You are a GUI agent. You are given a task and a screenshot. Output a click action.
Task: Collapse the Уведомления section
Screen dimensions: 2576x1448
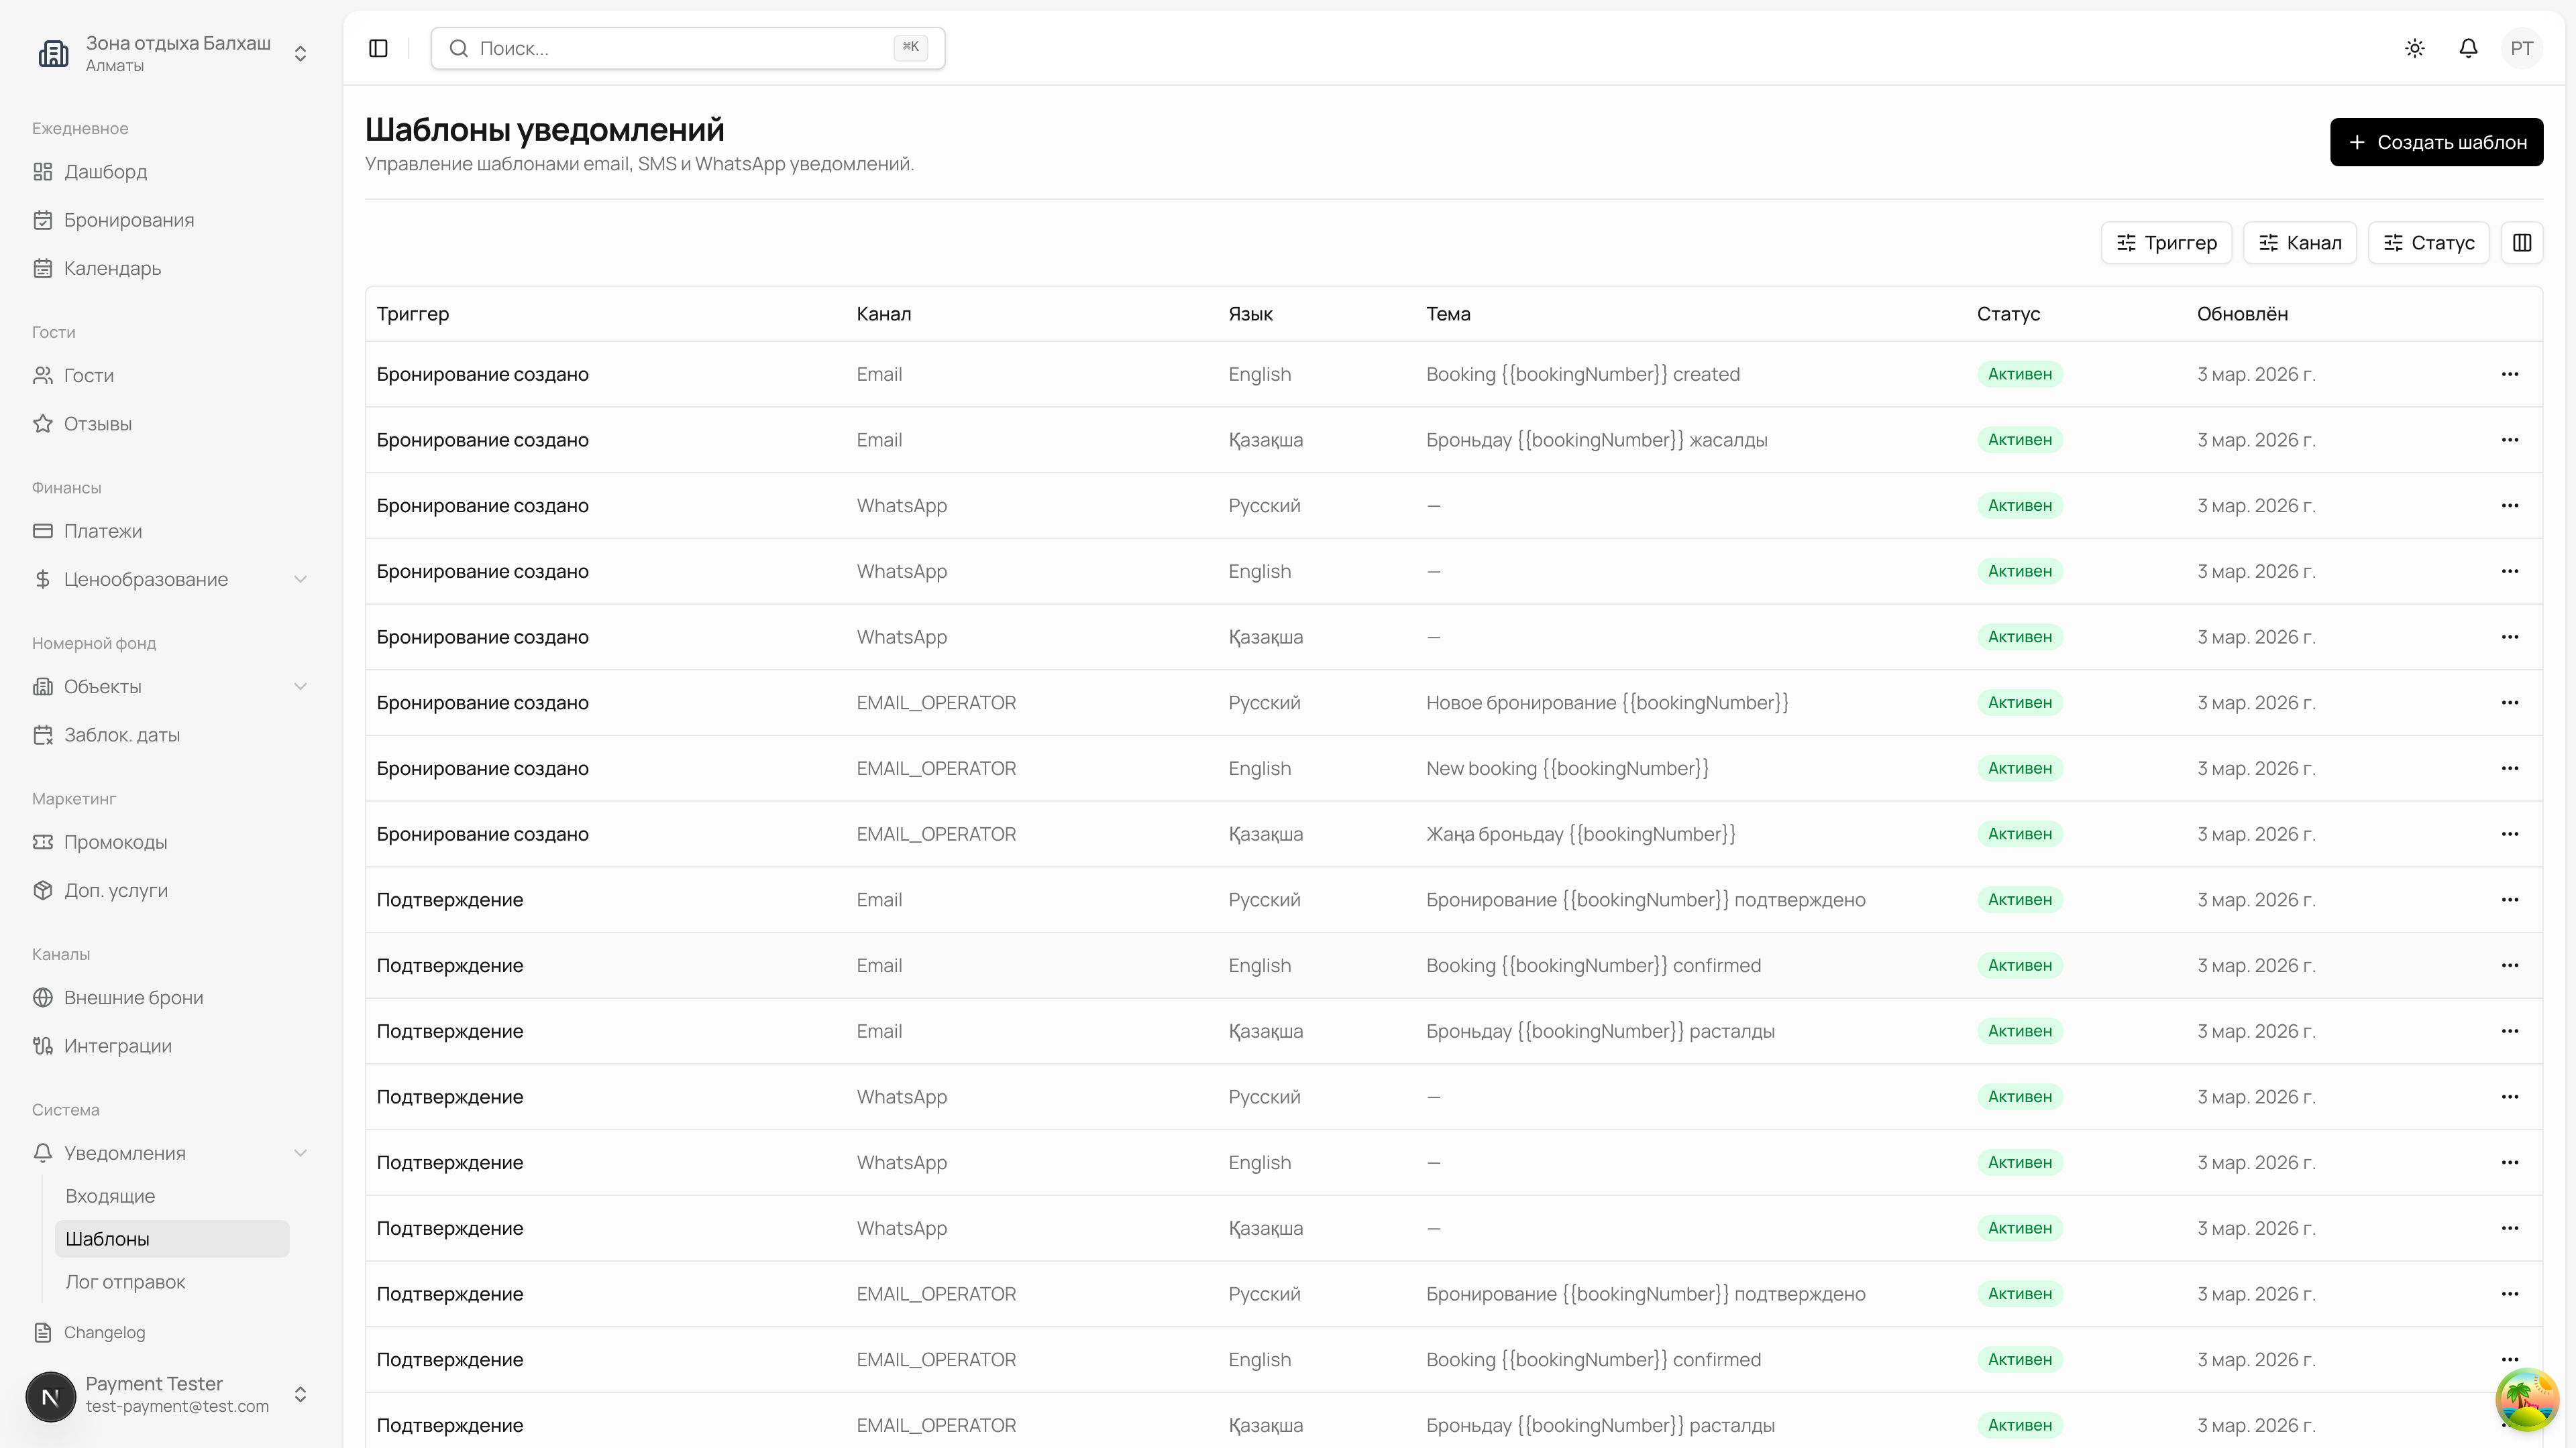(300, 1153)
